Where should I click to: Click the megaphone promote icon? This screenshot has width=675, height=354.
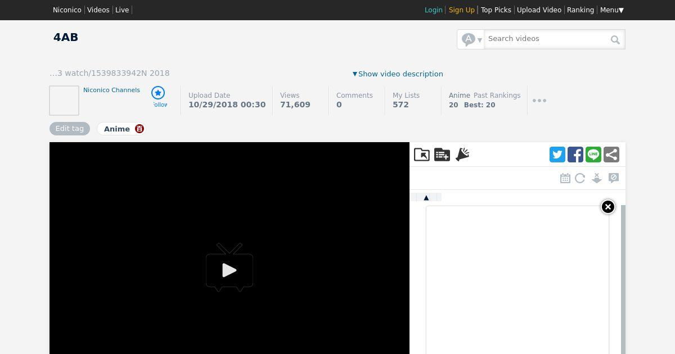[462, 155]
